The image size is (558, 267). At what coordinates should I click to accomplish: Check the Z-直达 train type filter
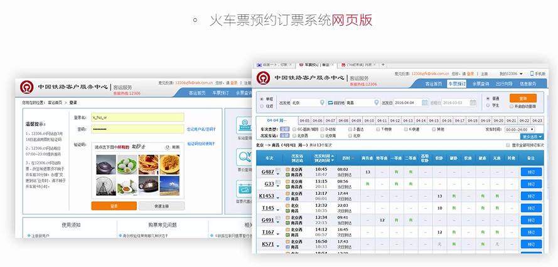(350, 129)
